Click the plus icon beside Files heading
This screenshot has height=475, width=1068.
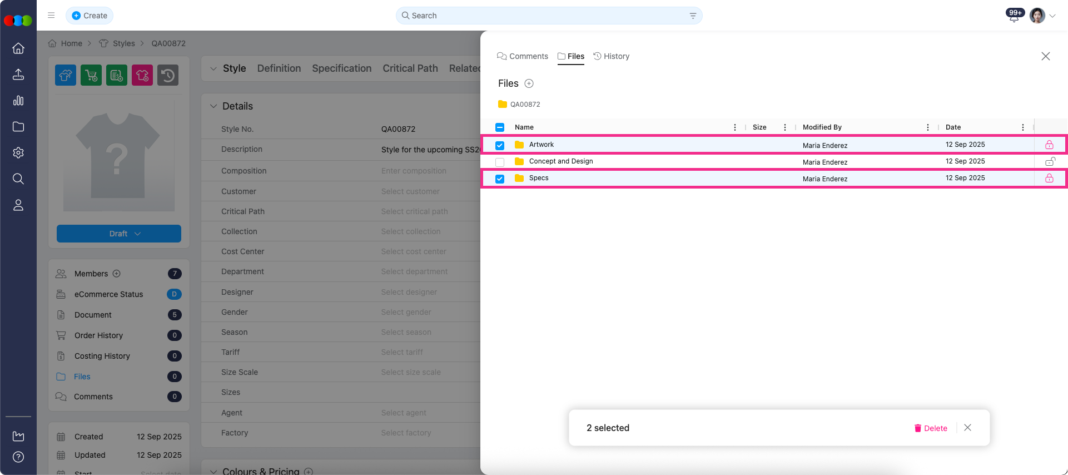coord(529,83)
